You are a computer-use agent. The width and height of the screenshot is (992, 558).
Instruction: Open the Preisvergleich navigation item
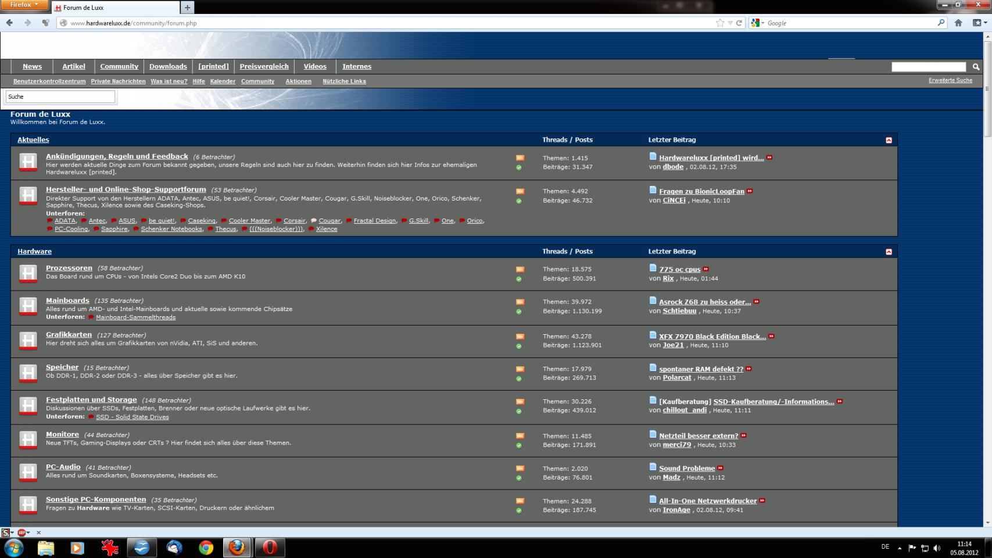pyautogui.click(x=264, y=66)
